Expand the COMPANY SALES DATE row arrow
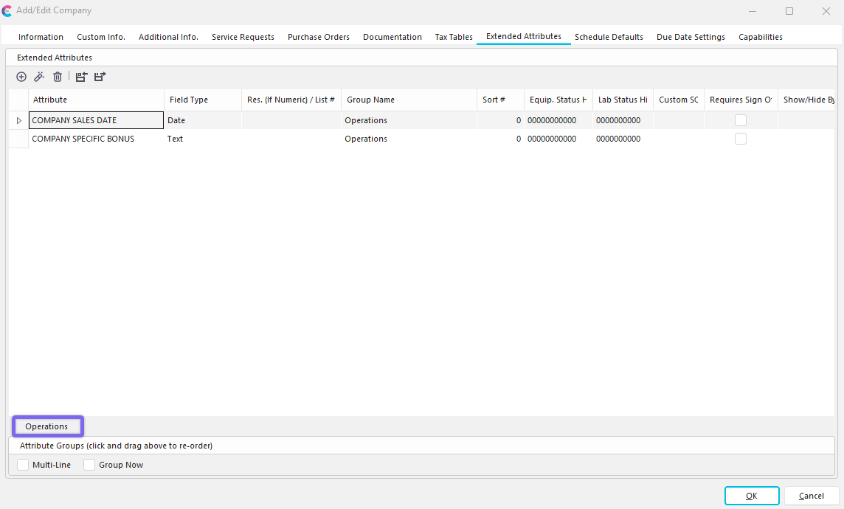The image size is (844, 509). [x=19, y=120]
